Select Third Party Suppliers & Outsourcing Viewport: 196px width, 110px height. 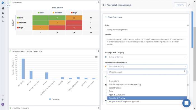(x=147, y=85)
